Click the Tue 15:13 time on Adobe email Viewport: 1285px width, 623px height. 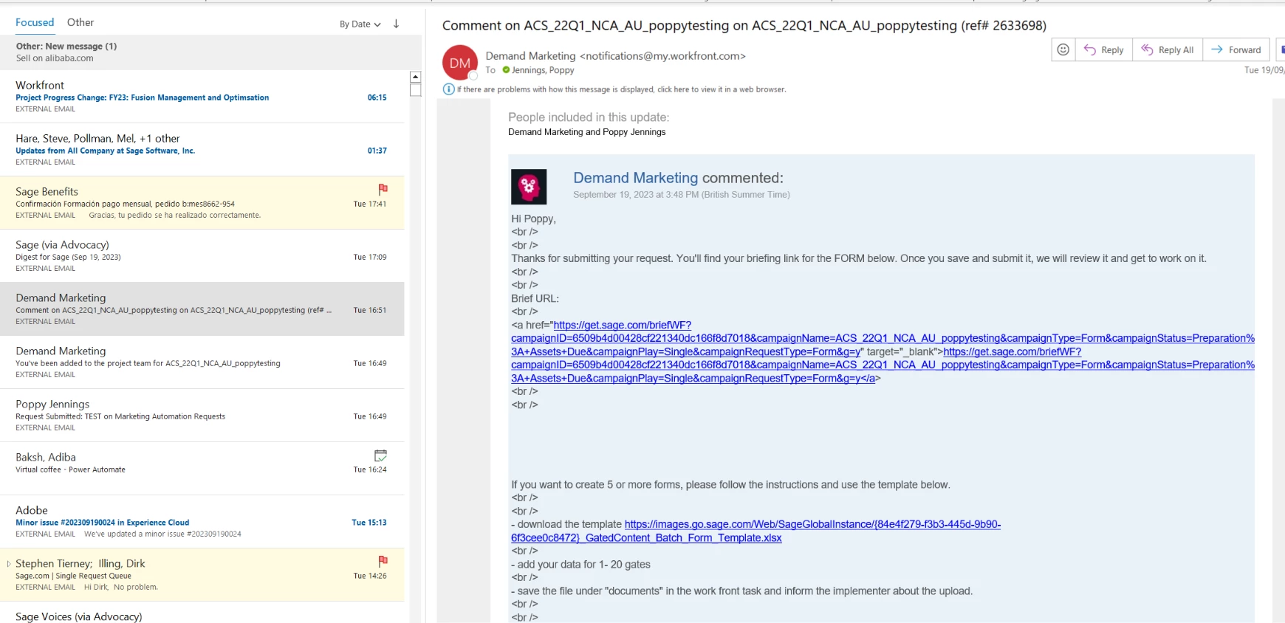coord(369,523)
